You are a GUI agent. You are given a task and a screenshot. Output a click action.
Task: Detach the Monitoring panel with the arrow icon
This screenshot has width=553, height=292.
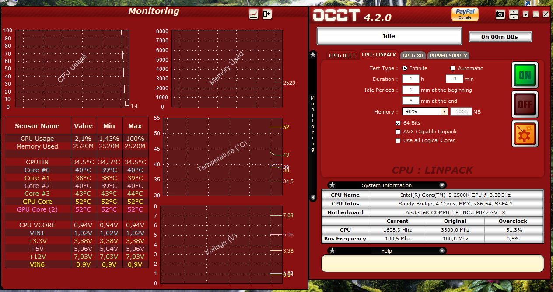click(267, 14)
